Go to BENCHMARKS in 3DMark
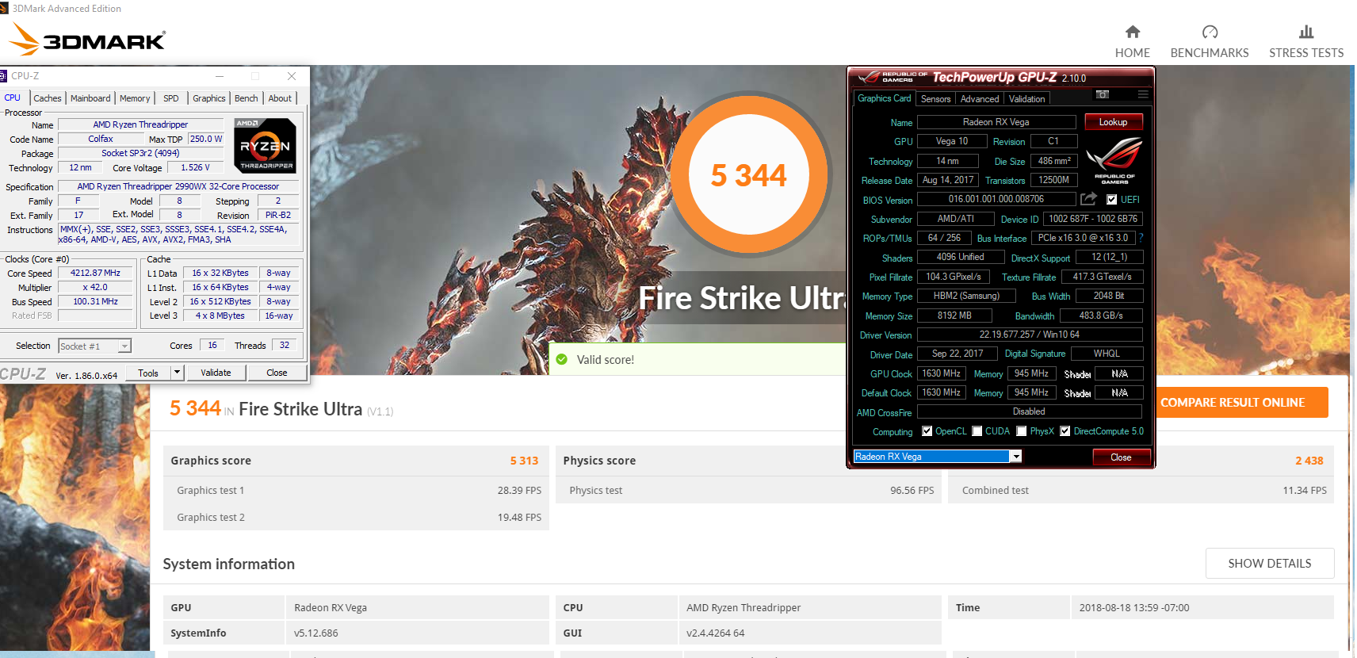The width and height of the screenshot is (1357, 658). click(1210, 52)
